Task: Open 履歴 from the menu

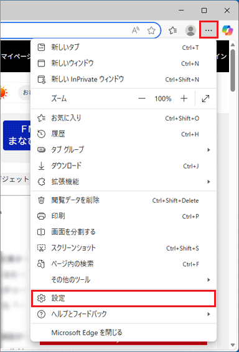Action: 123,134
